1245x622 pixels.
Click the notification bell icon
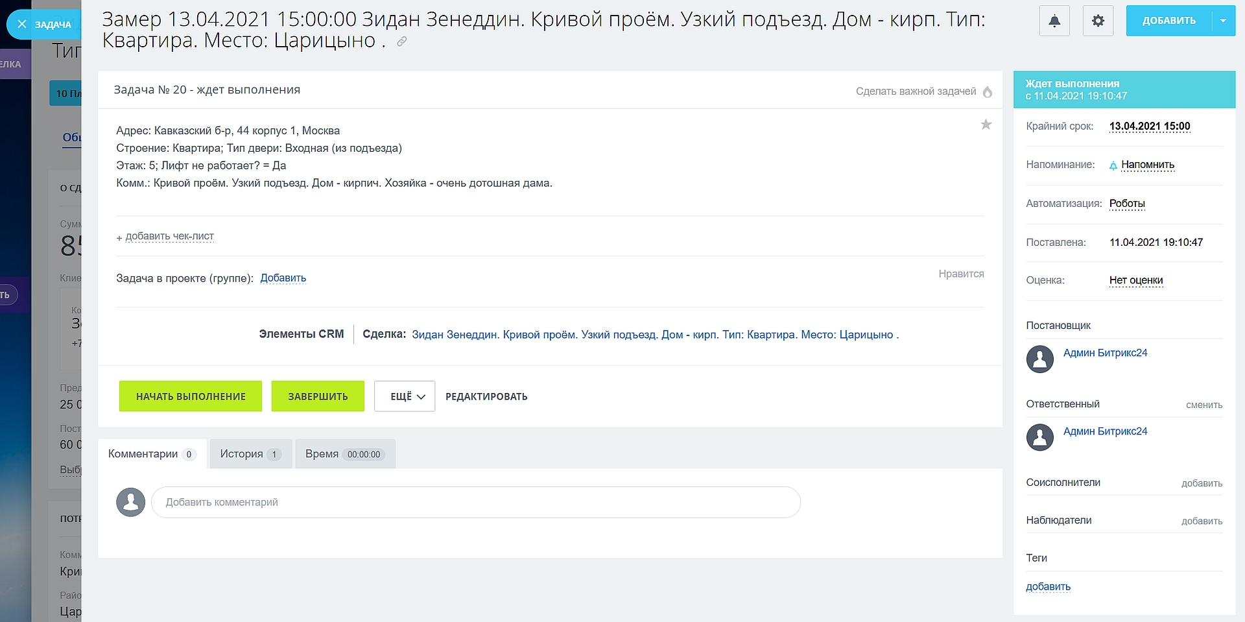[1054, 21]
